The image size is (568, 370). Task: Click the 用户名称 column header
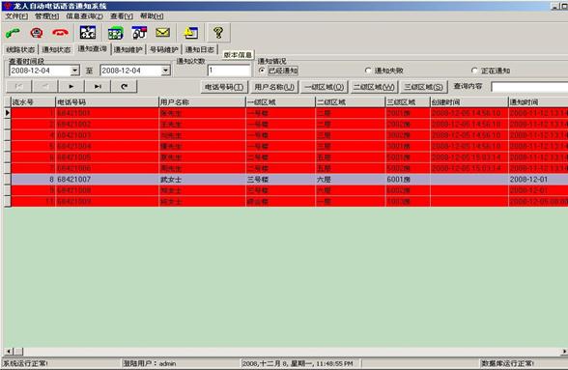point(202,102)
